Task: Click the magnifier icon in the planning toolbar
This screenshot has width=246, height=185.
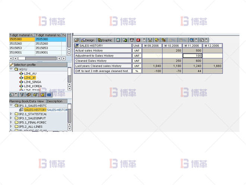Action: [192, 40]
